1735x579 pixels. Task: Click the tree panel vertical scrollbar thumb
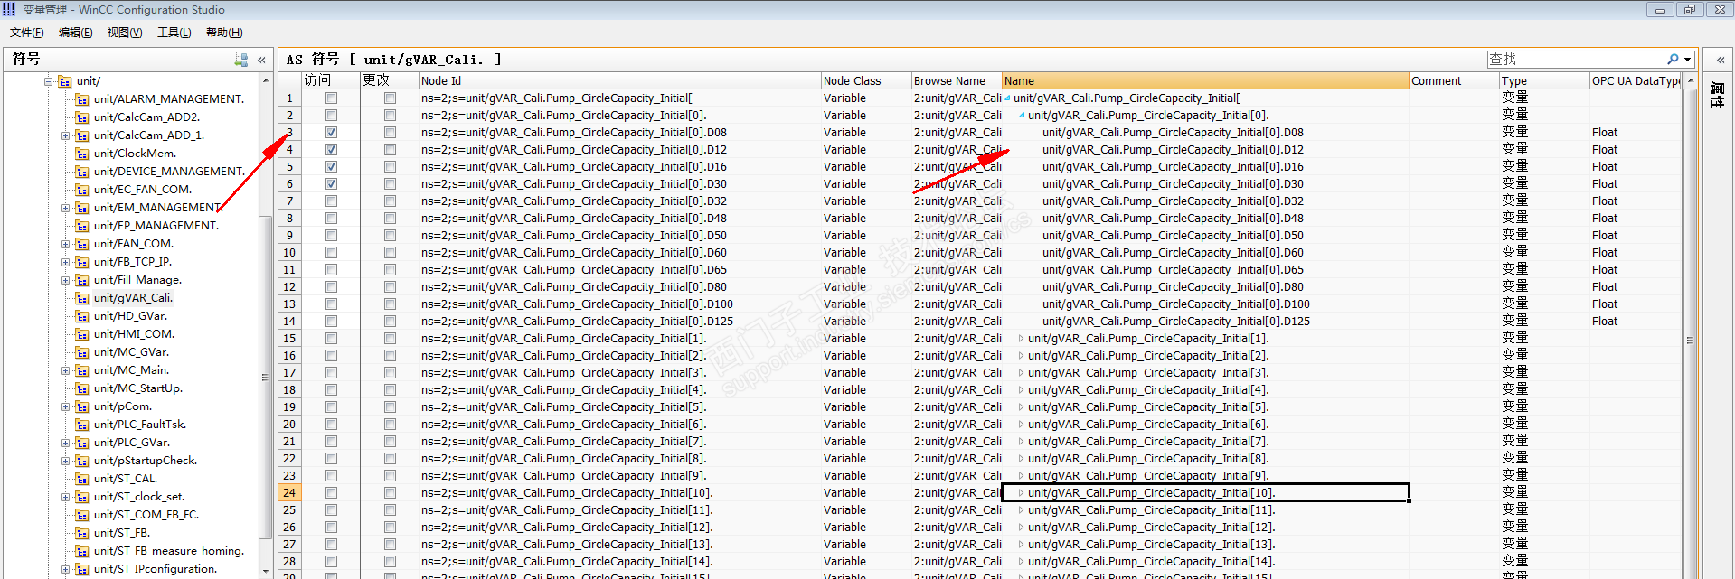click(265, 378)
